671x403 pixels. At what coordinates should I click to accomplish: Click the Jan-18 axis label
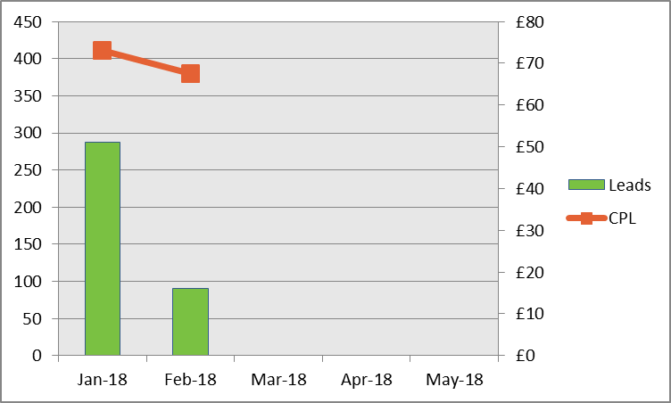pyautogui.click(x=103, y=379)
